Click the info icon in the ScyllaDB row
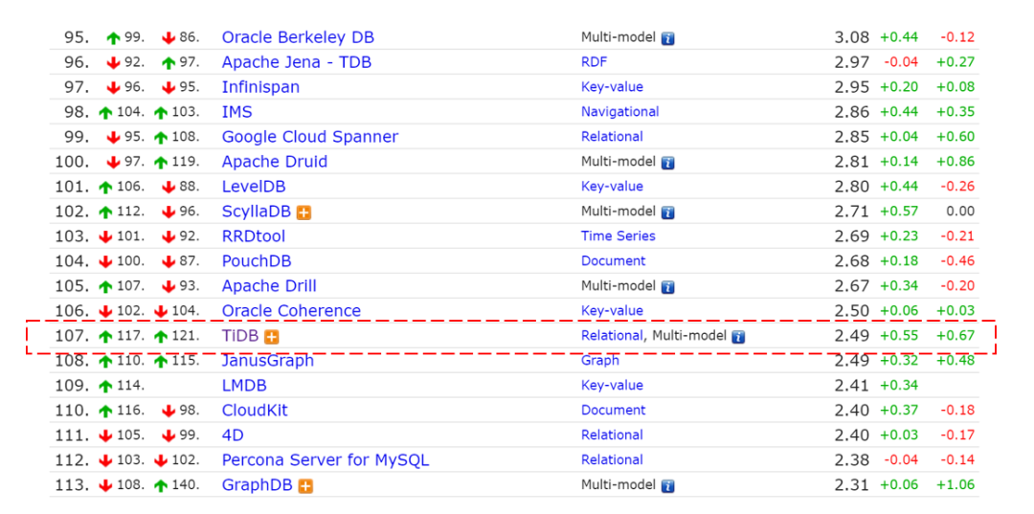Image resolution: width=1034 pixels, height=514 pixels. [x=667, y=212]
